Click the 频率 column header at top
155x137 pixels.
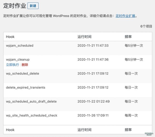[128, 37]
